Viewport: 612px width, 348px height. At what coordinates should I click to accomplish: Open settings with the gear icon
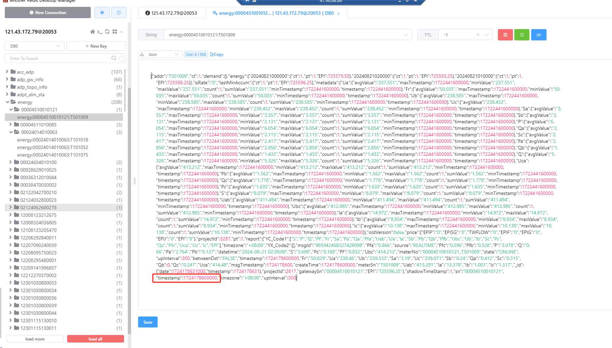[x=102, y=13]
